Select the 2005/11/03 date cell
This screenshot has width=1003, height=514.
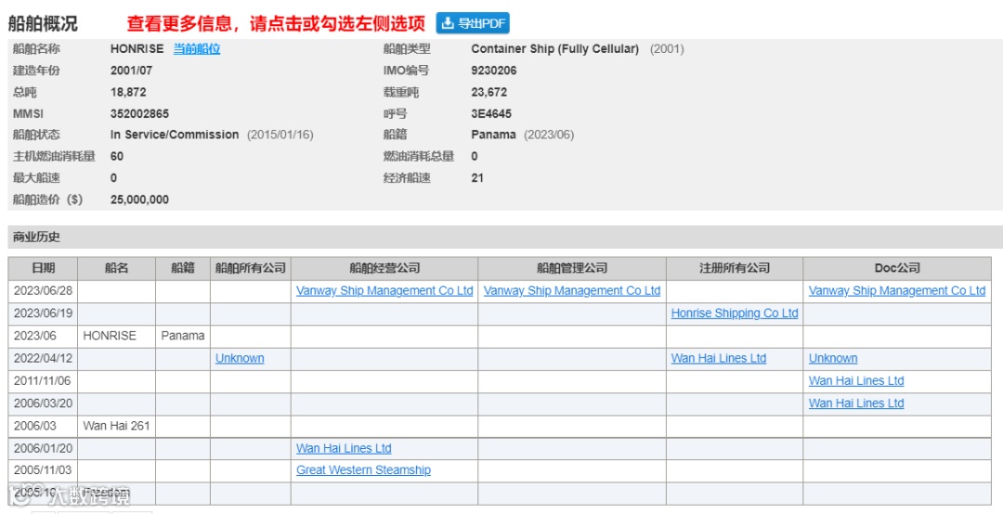pos(43,470)
